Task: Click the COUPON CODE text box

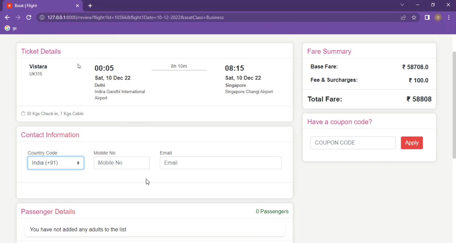Action: click(x=353, y=143)
